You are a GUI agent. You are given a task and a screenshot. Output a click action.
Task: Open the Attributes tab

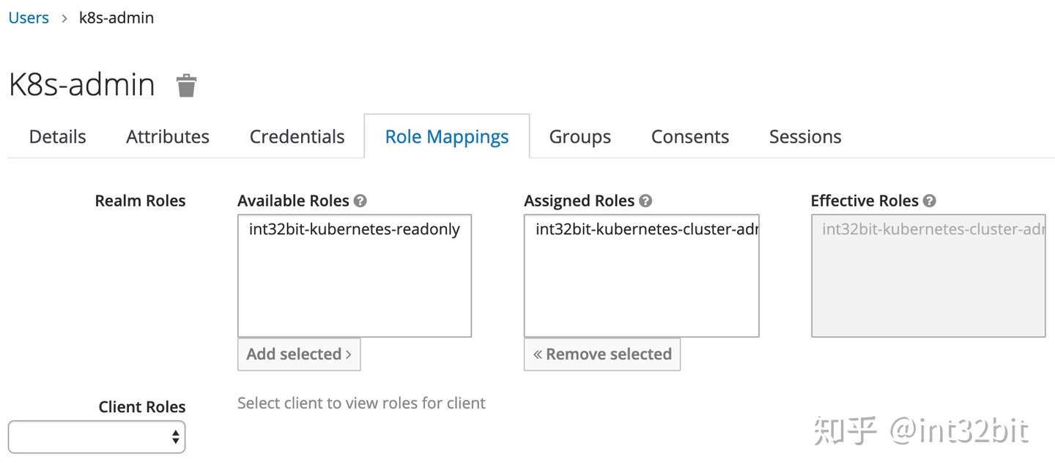pos(168,137)
